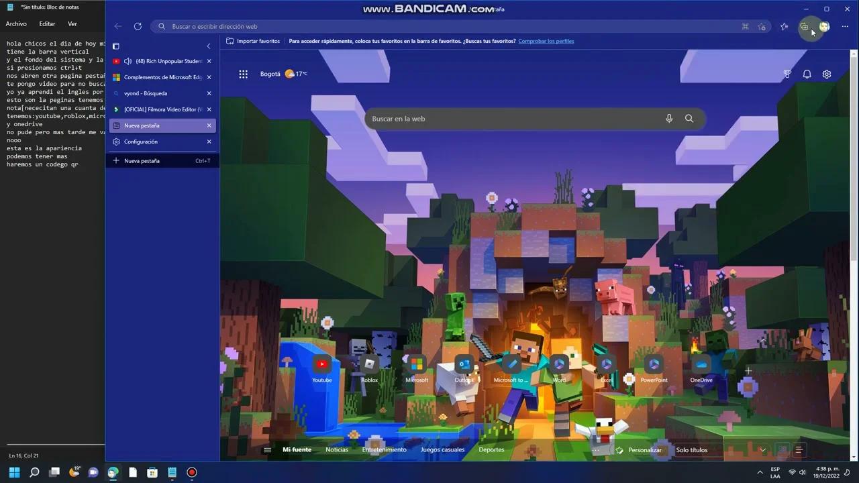The width and height of the screenshot is (859, 483).
Task: Open the Roblox quick link
Action: [369, 369]
